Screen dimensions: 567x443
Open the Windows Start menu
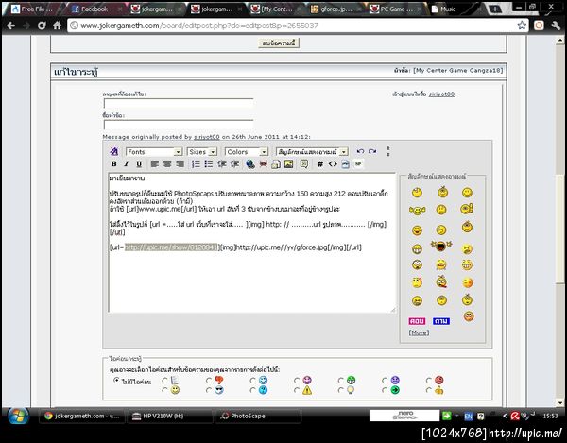coord(18,417)
